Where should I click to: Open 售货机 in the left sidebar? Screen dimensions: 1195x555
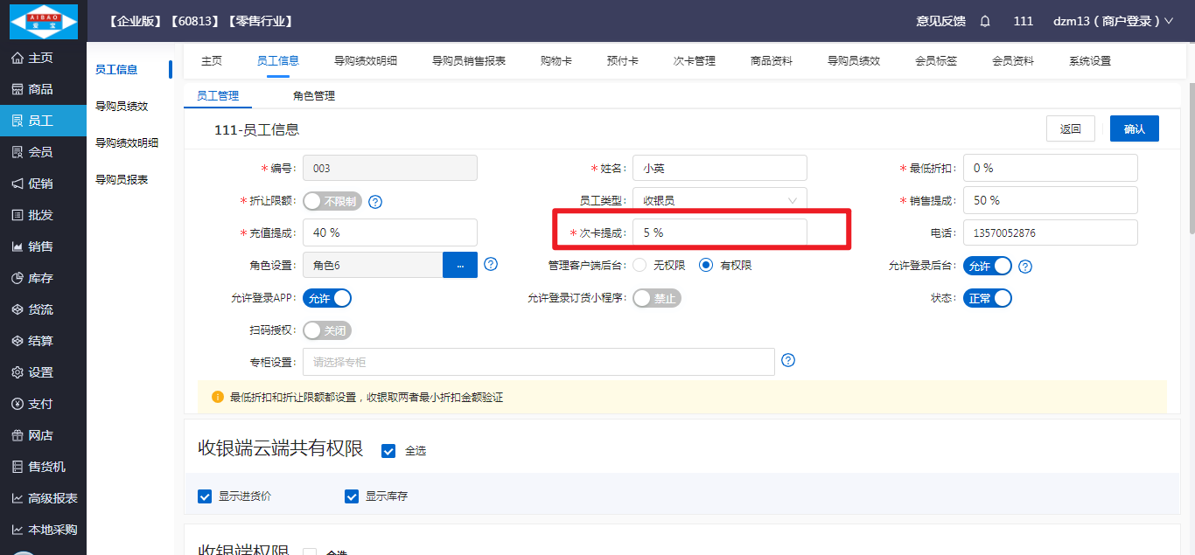(x=46, y=467)
